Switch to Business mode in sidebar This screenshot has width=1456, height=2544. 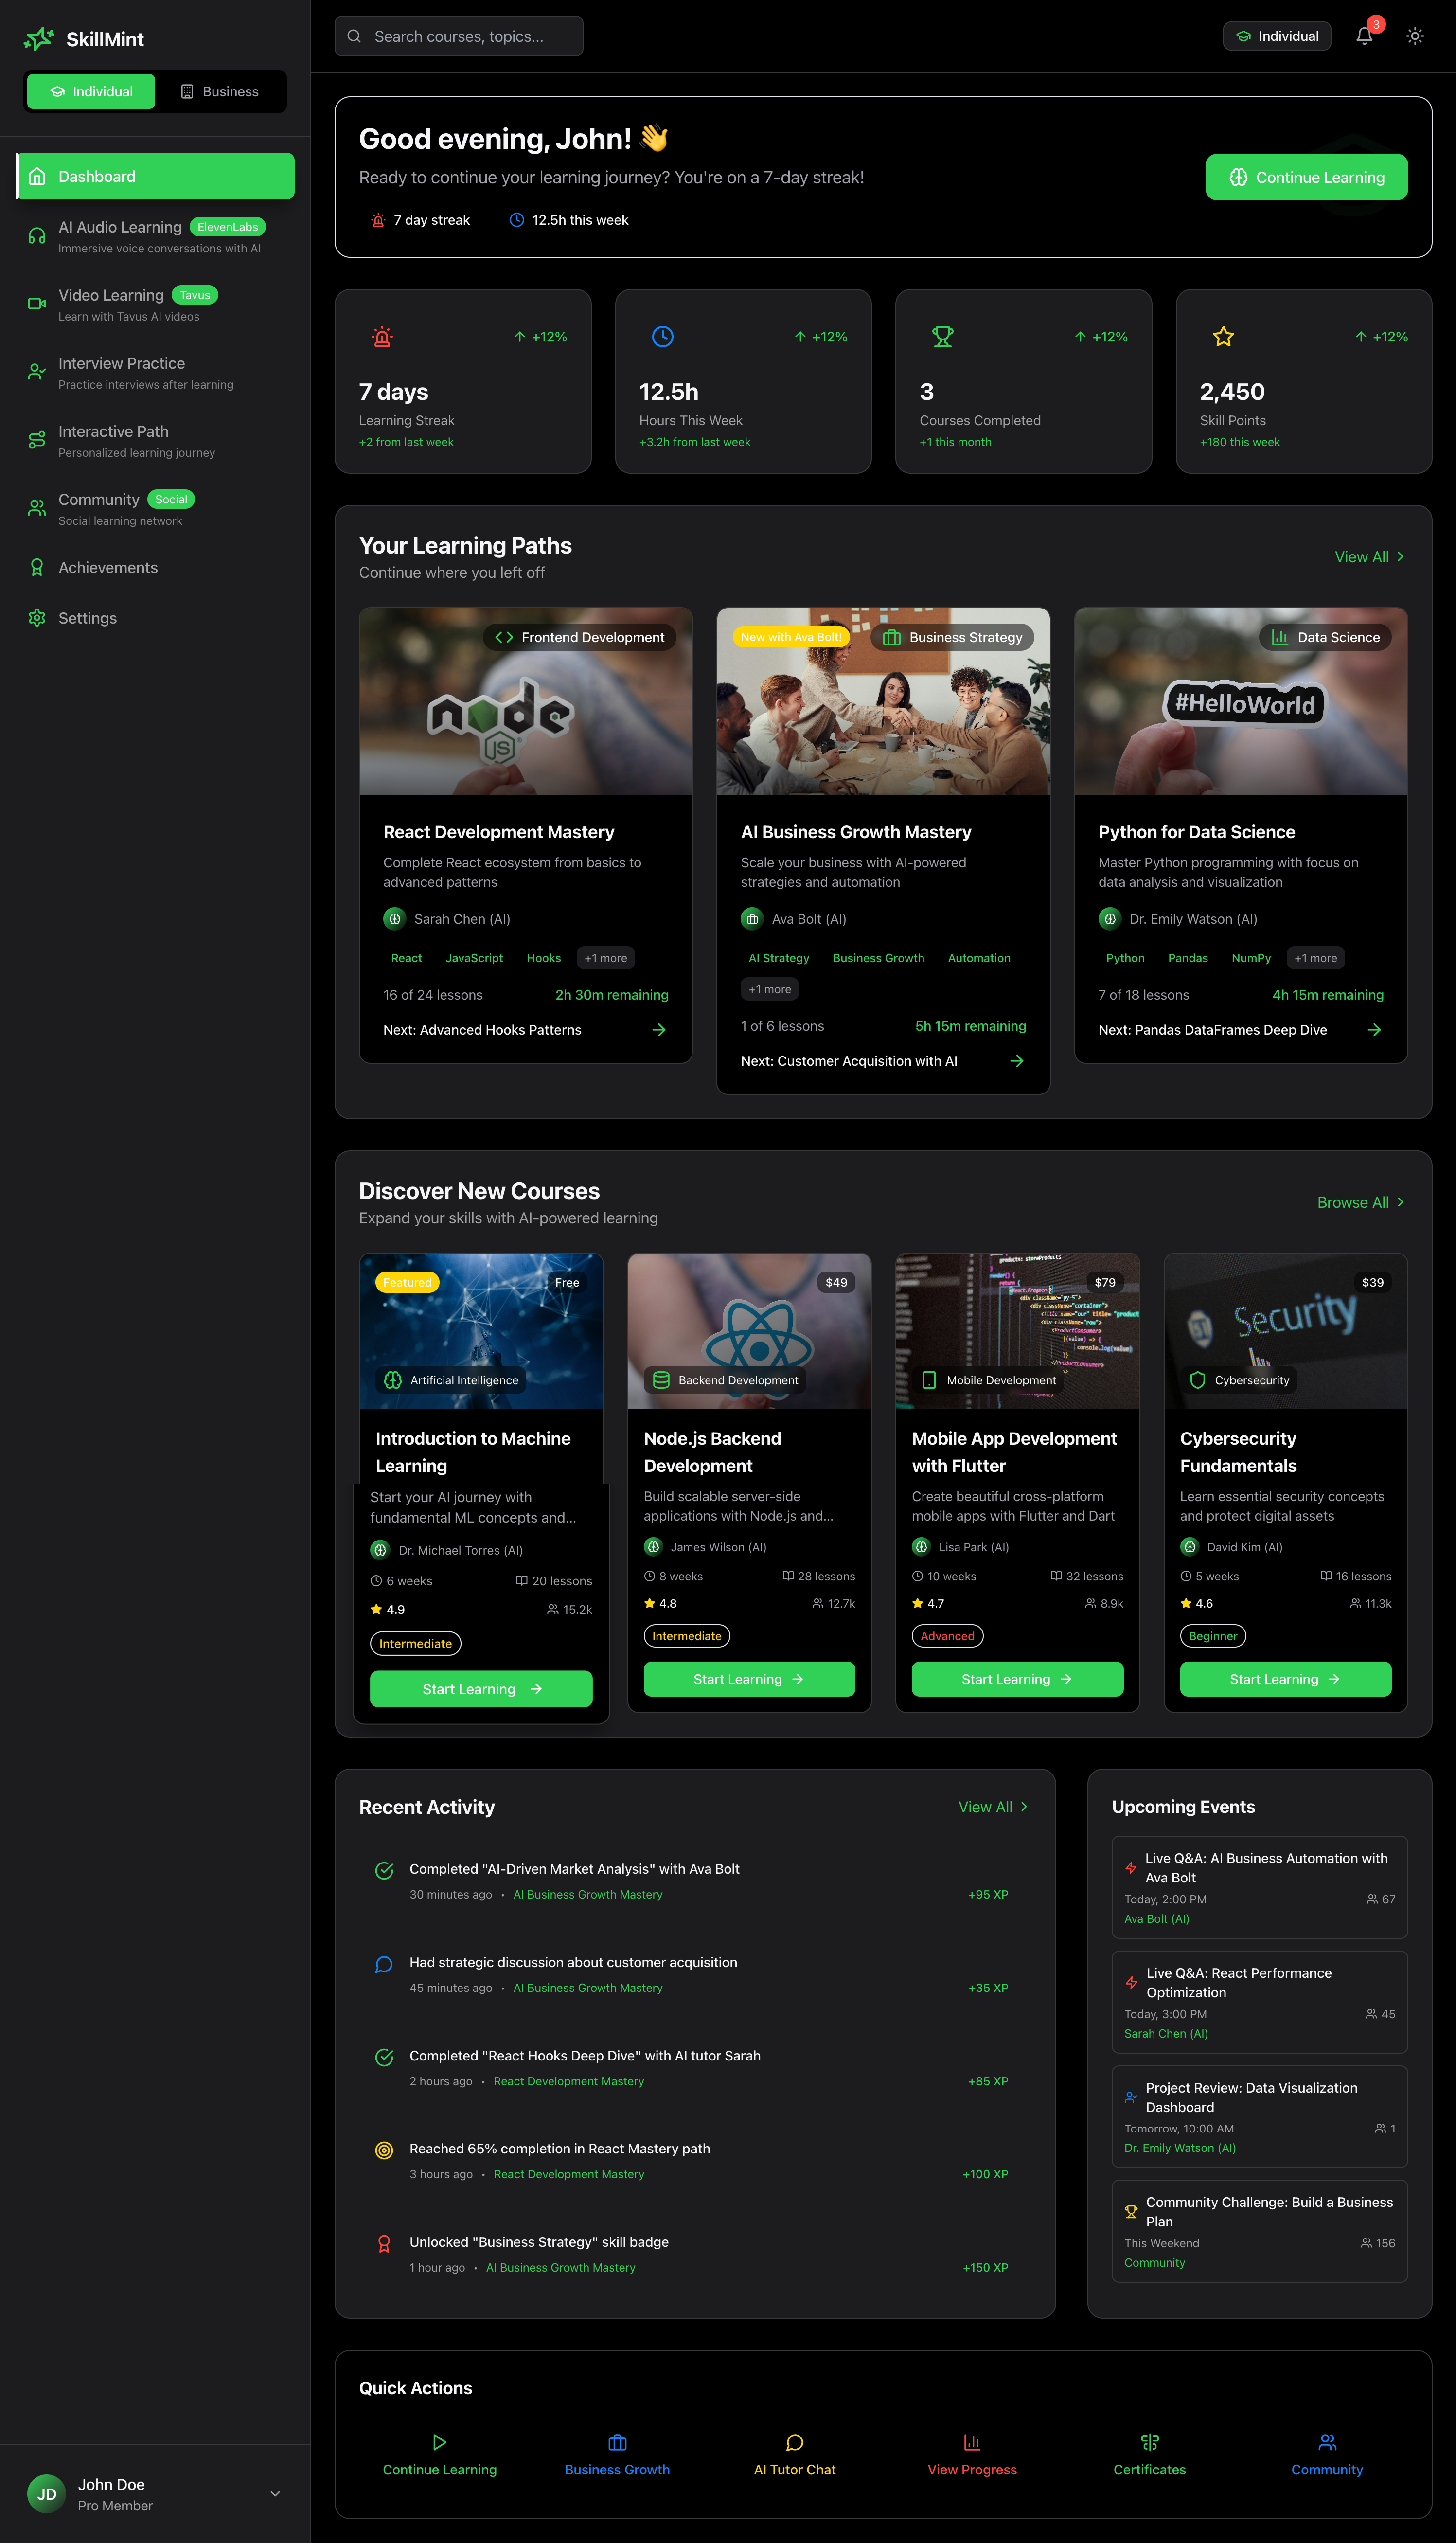pos(219,91)
